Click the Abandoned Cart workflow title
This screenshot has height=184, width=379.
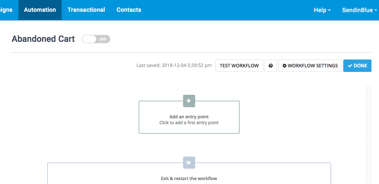coord(43,39)
